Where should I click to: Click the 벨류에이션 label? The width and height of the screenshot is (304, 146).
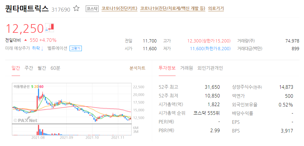(57, 48)
